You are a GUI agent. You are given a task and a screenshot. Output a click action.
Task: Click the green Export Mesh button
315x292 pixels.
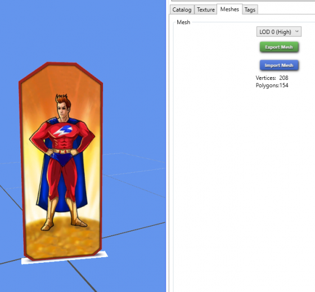pyautogui.click(x=279, y=47)
